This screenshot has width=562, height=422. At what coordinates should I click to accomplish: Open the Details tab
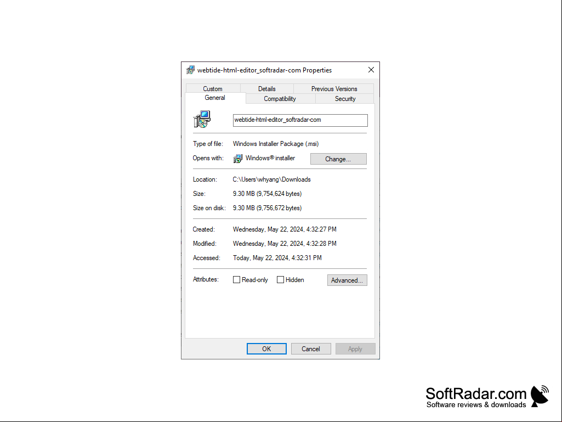click(267, 88)
